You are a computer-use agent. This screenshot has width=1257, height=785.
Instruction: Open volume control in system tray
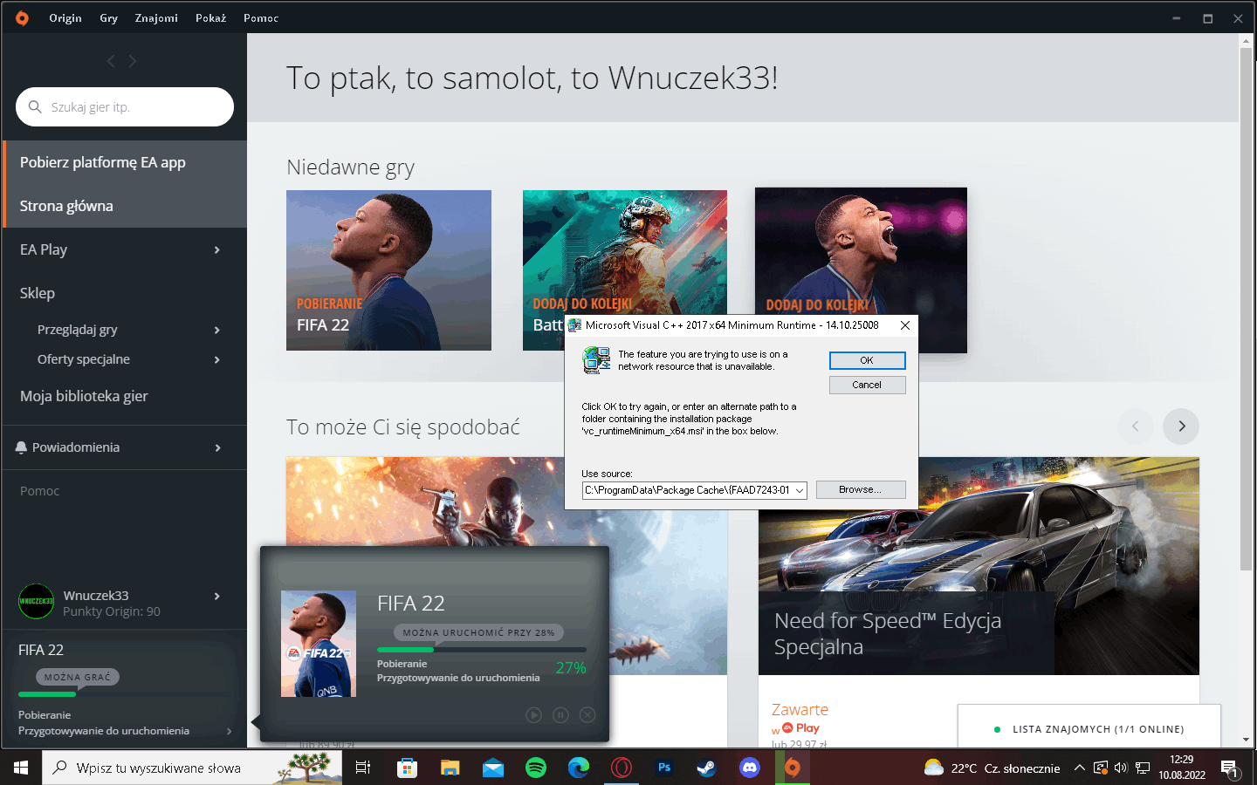point(1121,768)
